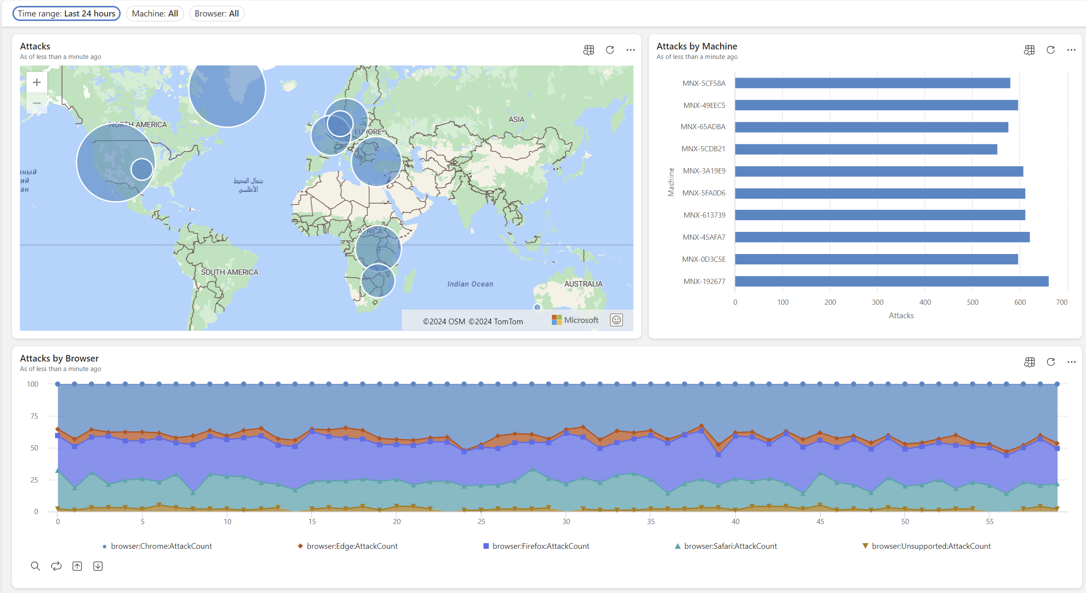This screenshot has height=593, width=1086.
Task: Open the Browser: All filter dropdown
Action: tap(216, 13)
